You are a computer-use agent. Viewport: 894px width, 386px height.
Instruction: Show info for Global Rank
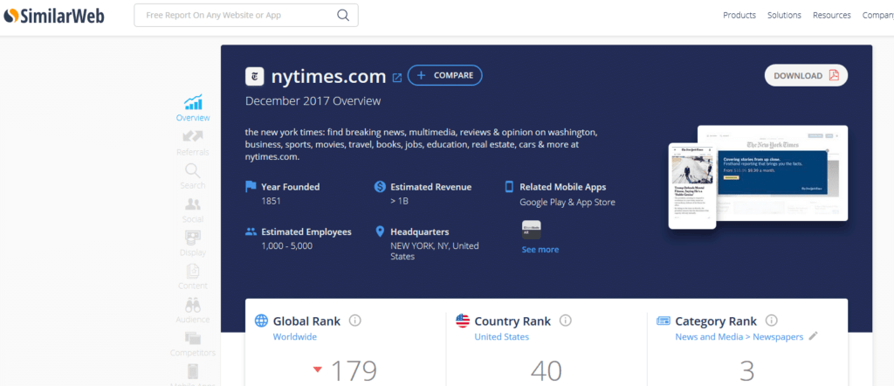pyautogui.click(x=355, y=321)
